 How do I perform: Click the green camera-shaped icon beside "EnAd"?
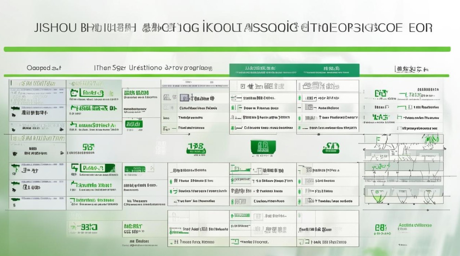tap(74, 93)
